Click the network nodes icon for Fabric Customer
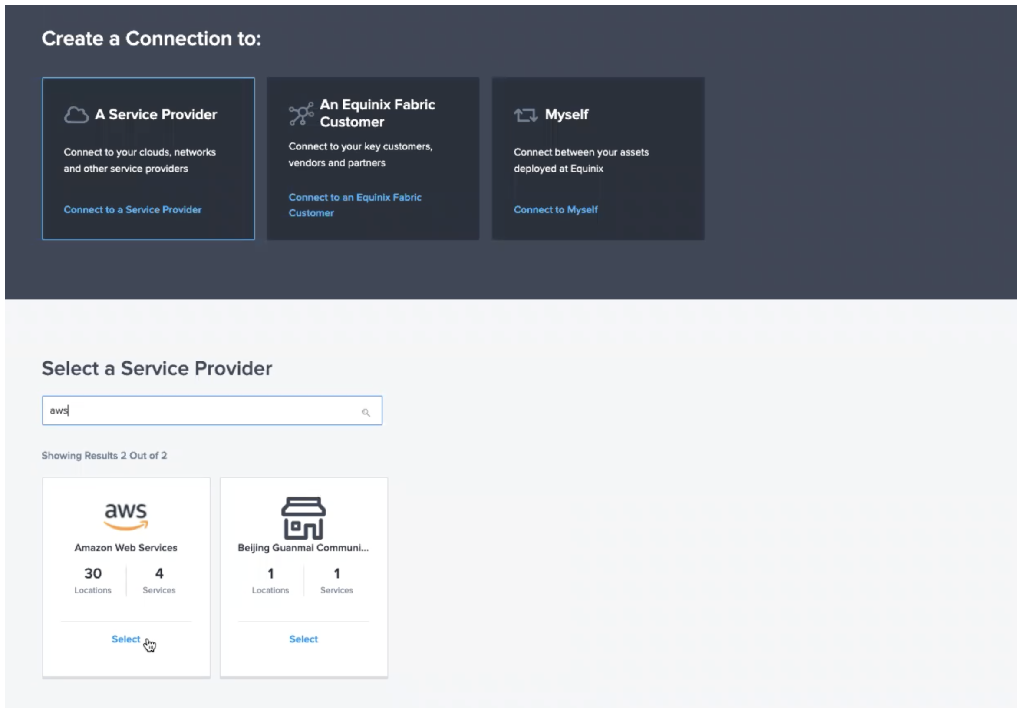This screenshot has width=1022, height=715. pos(301,114)
